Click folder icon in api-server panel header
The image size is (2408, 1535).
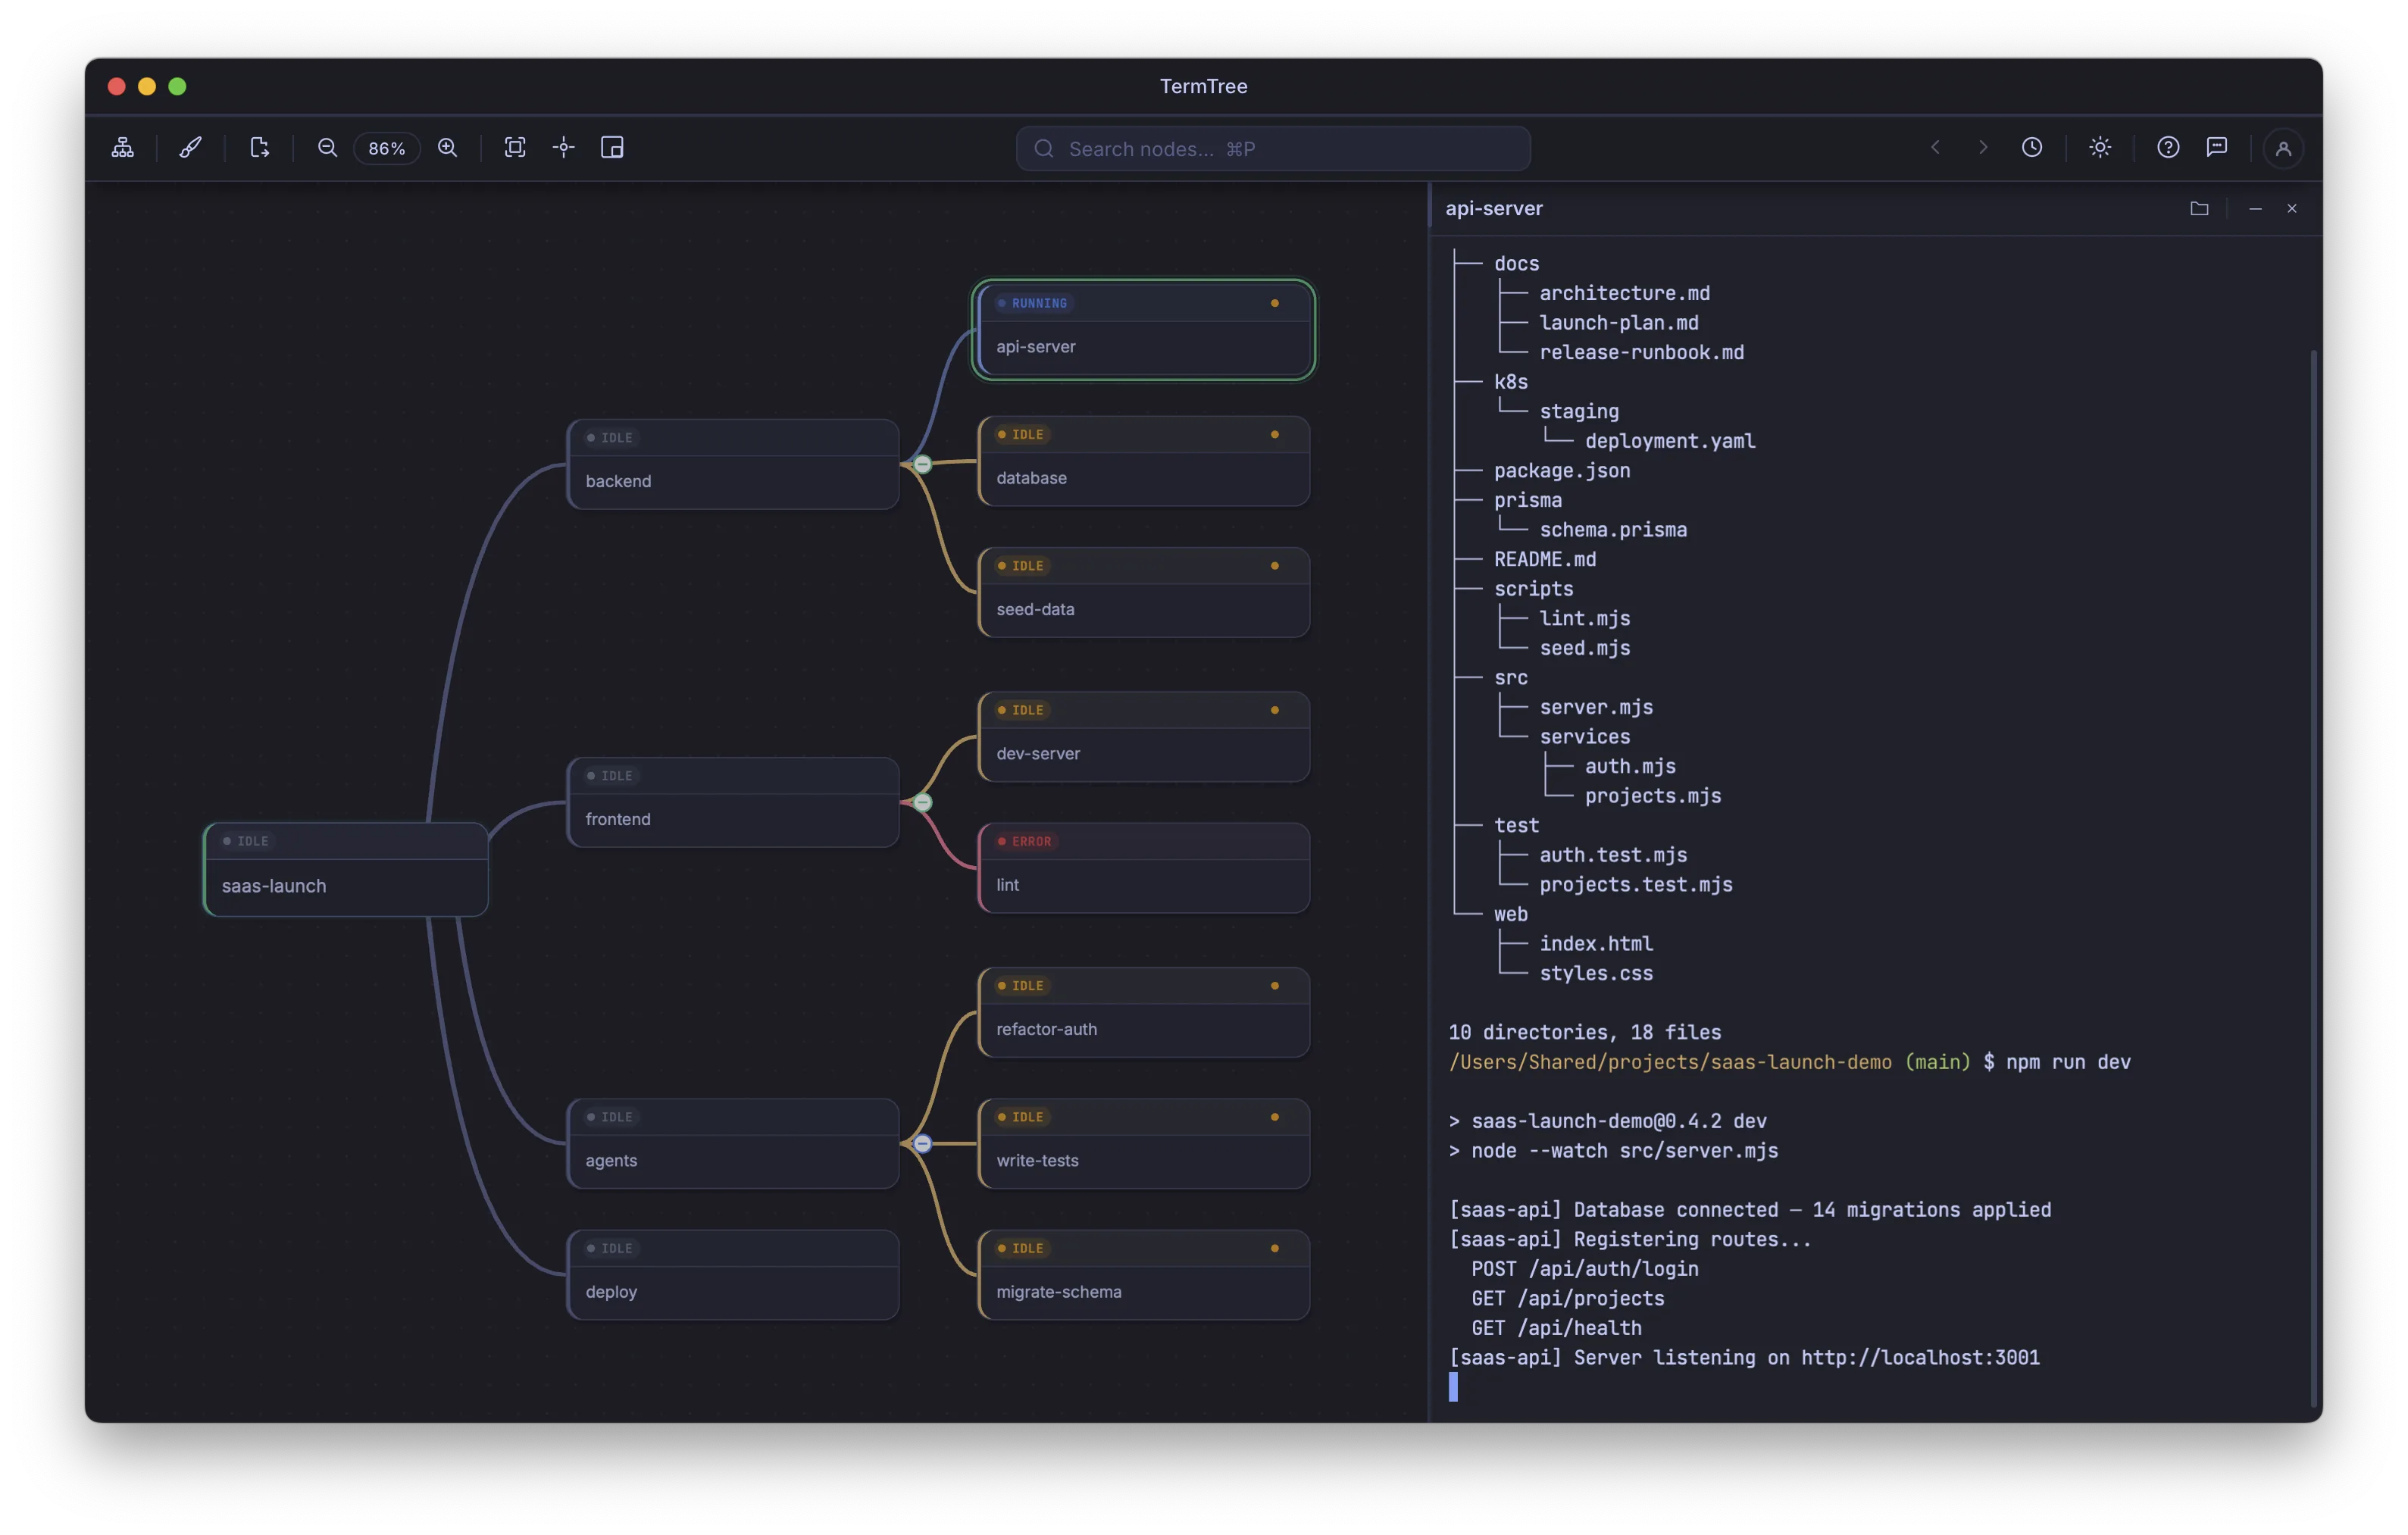pyautogui.click(x=2199, y=208)
